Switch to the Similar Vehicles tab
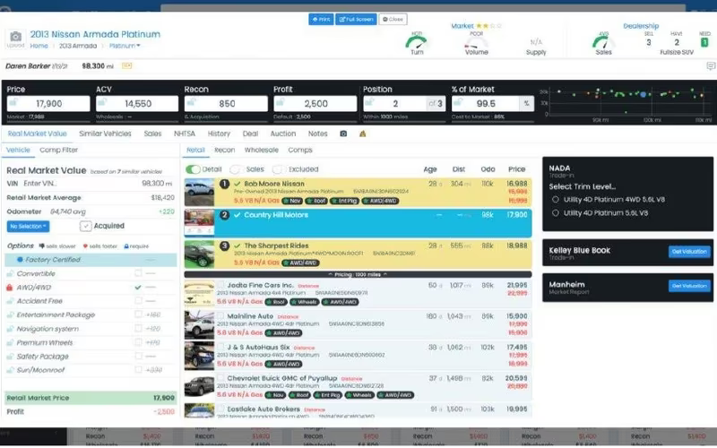Image resolution: width=717 pixels, height=448 pixels. point(105,134)
